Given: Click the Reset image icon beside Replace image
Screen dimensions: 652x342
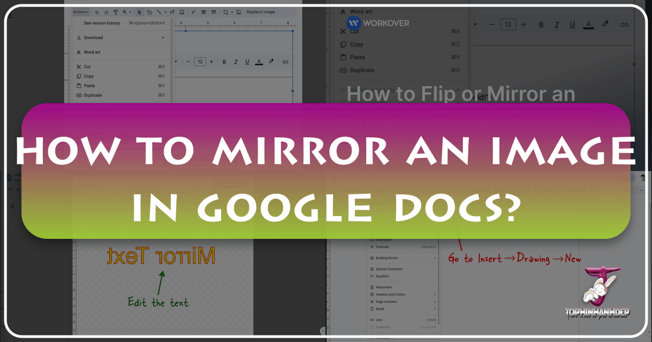Looking at the screenshot, I should (238, 12).
